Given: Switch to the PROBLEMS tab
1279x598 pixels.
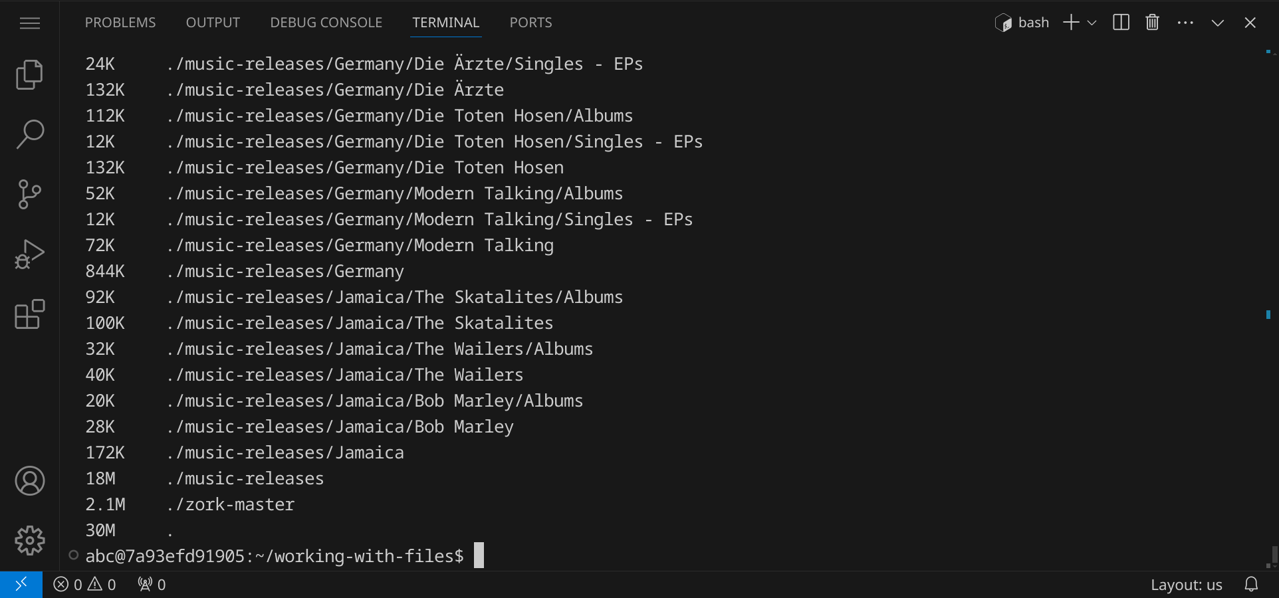Looking at the screenshot, I should pos(120,23).
